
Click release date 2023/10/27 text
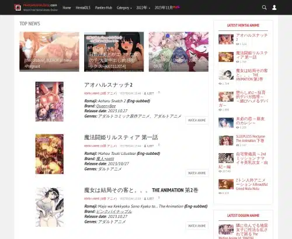(119, 164)
